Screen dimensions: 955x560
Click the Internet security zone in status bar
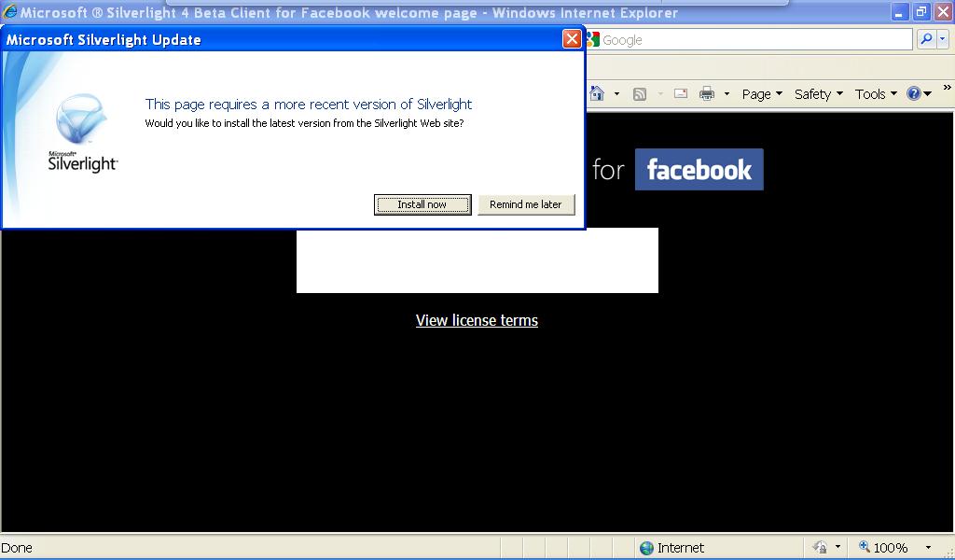tap(671, 548)
